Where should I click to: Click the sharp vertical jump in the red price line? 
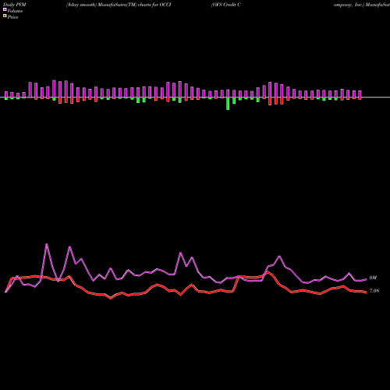tap(236, 284)
